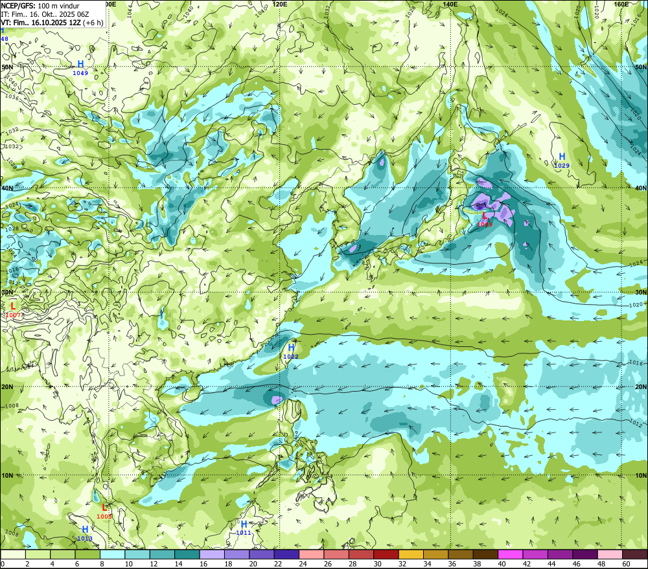The width and height of the screenshot is (648, 569).
Task: Click the valid time 'VT: Fim.. 16.10.2025 12Z'
Action: (41, 23)
